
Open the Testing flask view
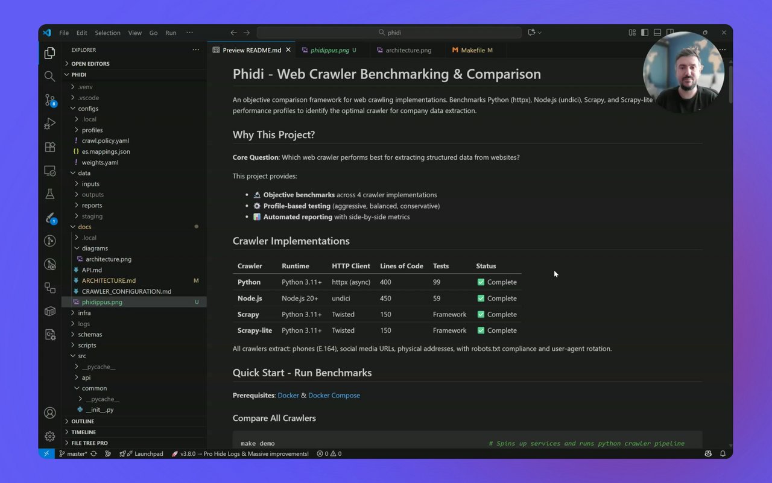coord(50,194)
